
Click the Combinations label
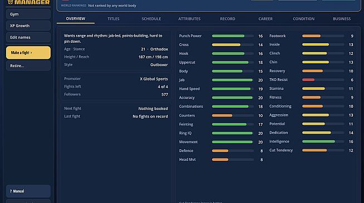coord(191,106)
